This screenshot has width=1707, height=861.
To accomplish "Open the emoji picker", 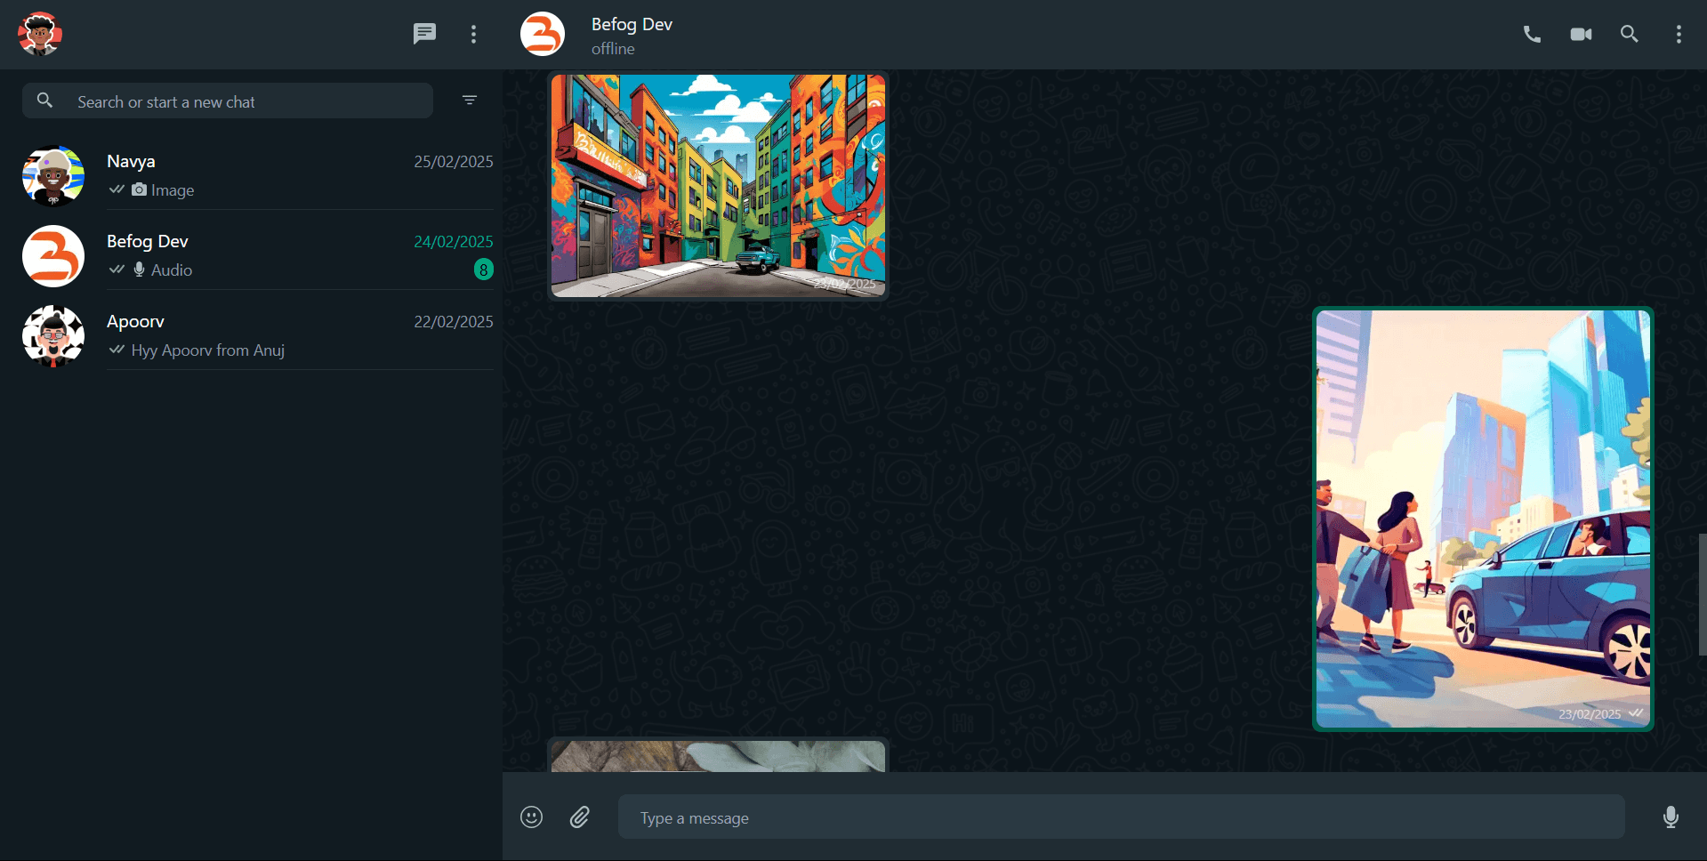I will click(x=531, y=817).
